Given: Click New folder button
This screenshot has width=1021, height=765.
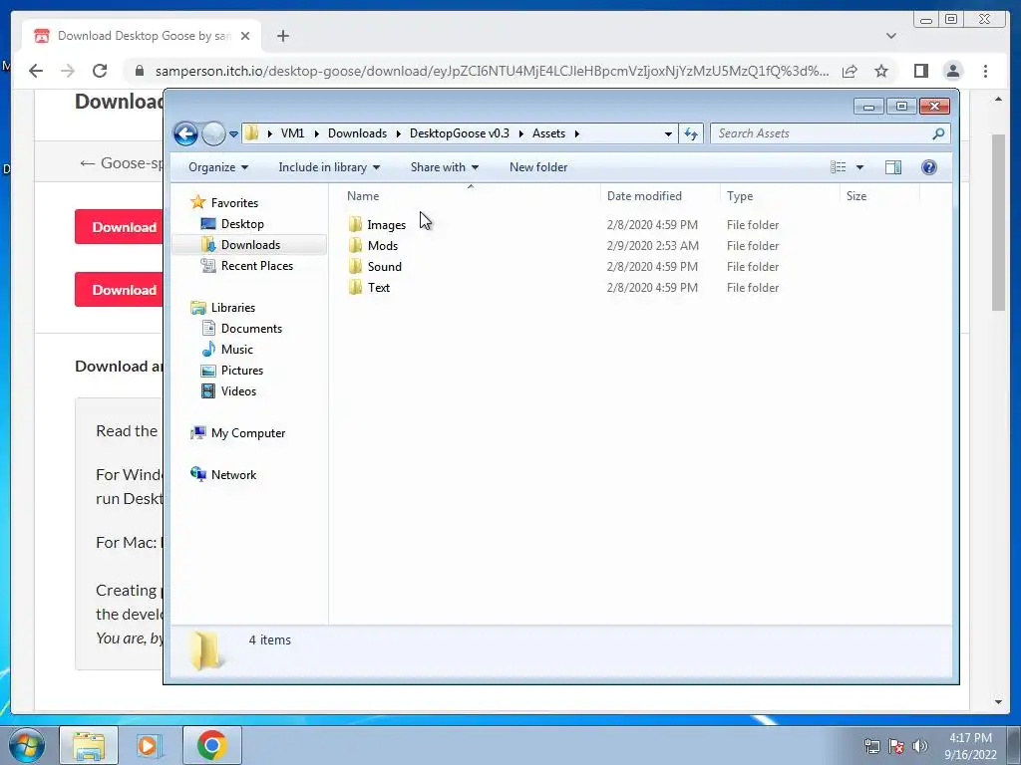Looking at the screenshot, I should point(538,167).
